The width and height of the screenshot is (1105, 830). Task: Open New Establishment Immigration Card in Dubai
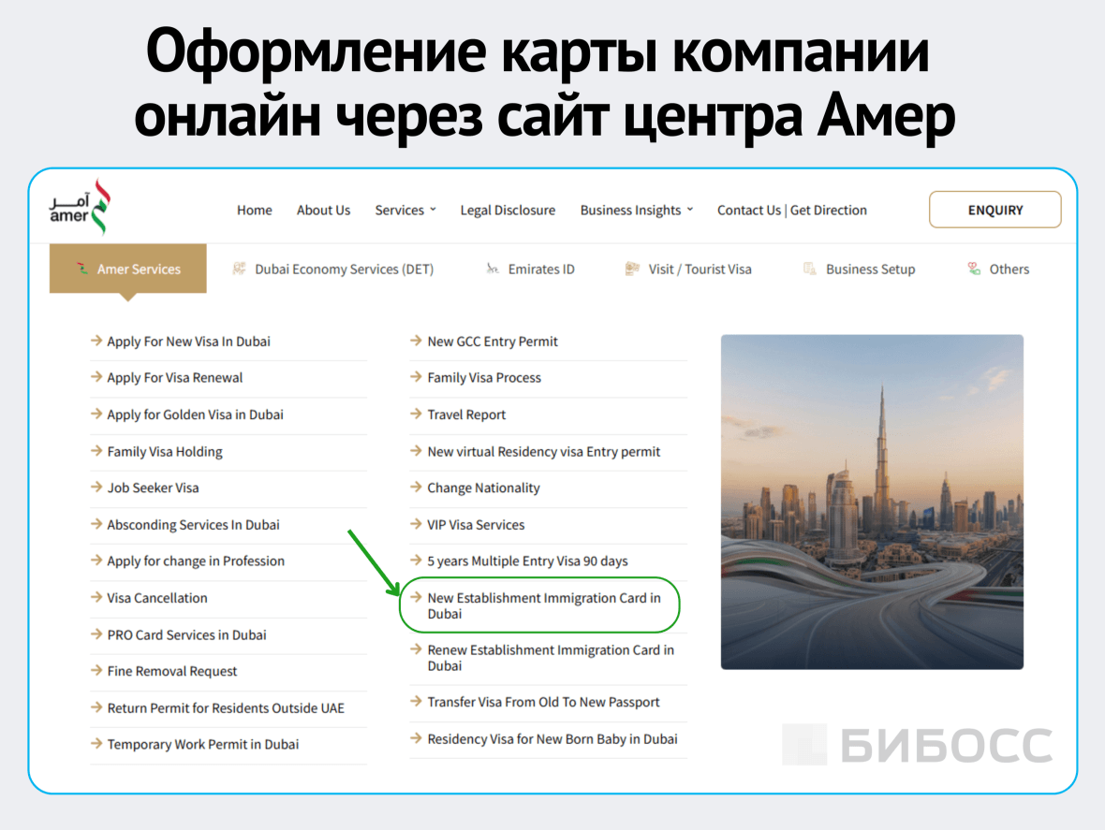(544, 605)
